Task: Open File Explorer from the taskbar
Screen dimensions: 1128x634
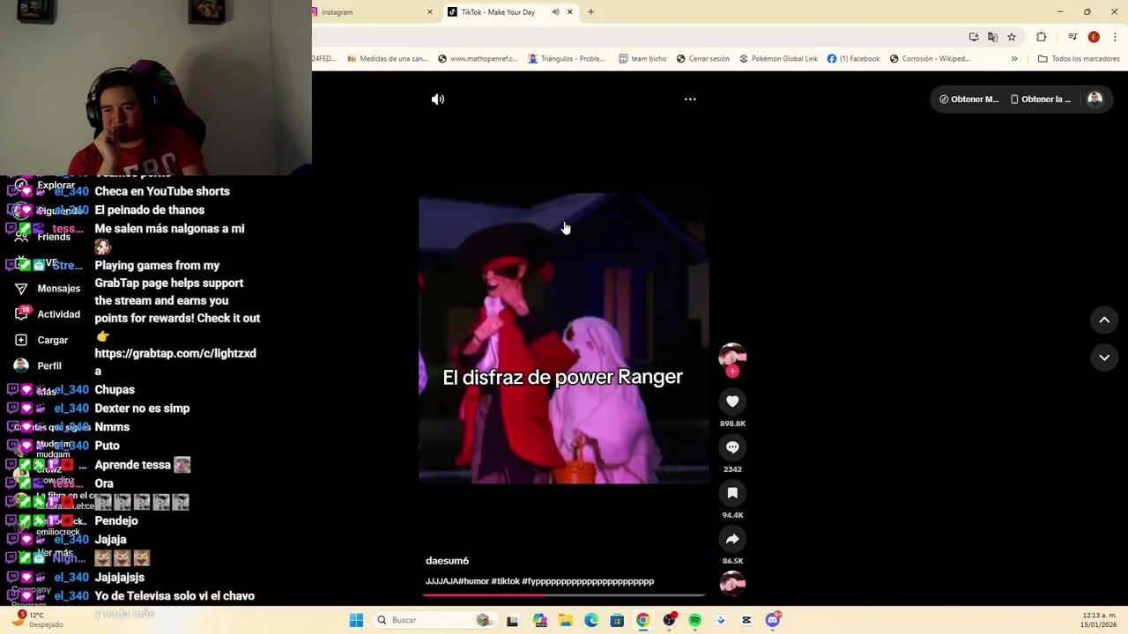Action: tap(566, 620)
